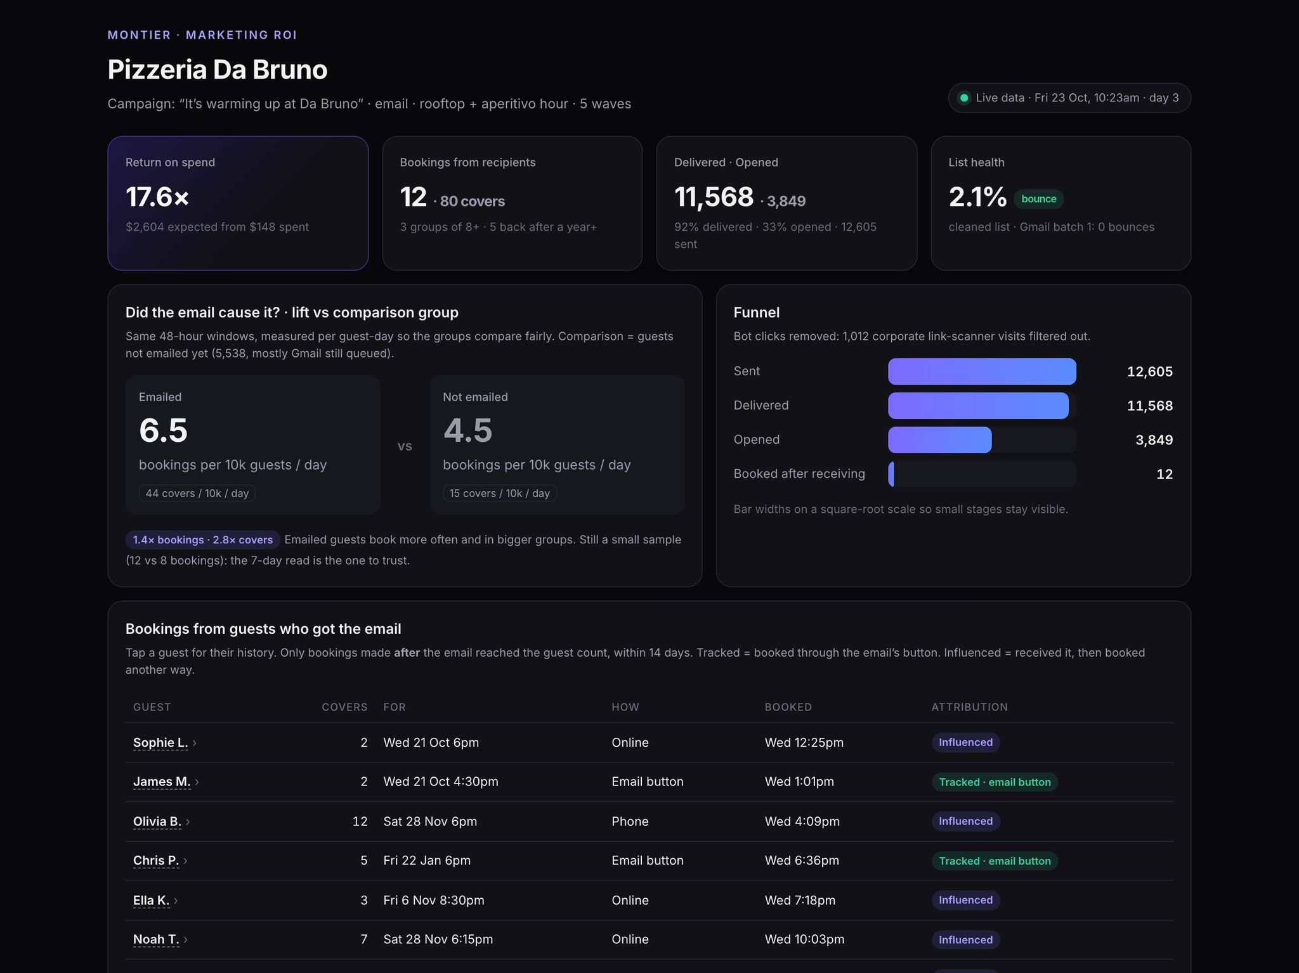Click Chris P.'s Tracked · email button badge

tap(995, 861)
